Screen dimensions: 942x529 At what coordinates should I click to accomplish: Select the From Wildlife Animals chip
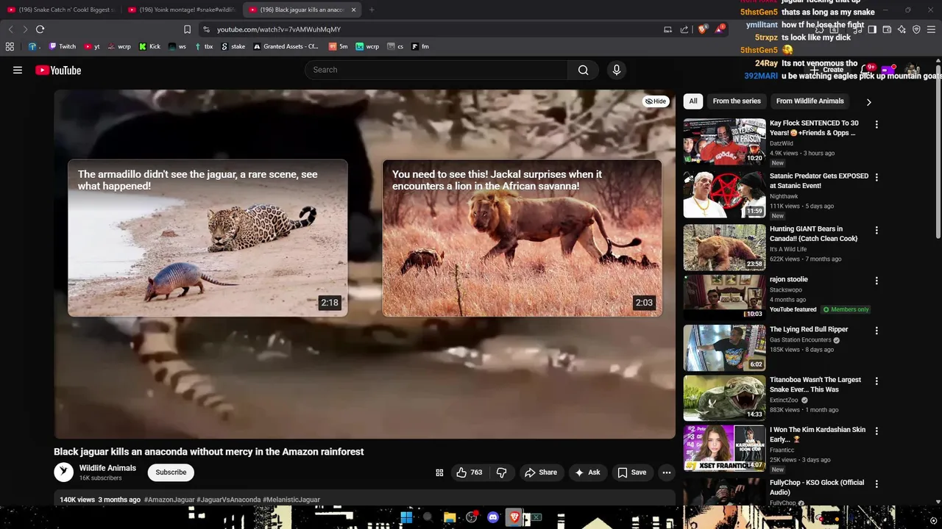pyautogui.click(x=810, y=101)
